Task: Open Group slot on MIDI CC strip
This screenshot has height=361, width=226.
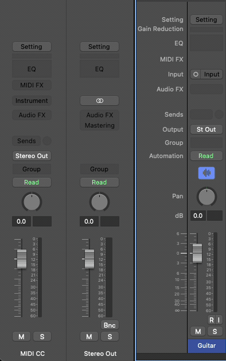Action: [x=32, y=169]
